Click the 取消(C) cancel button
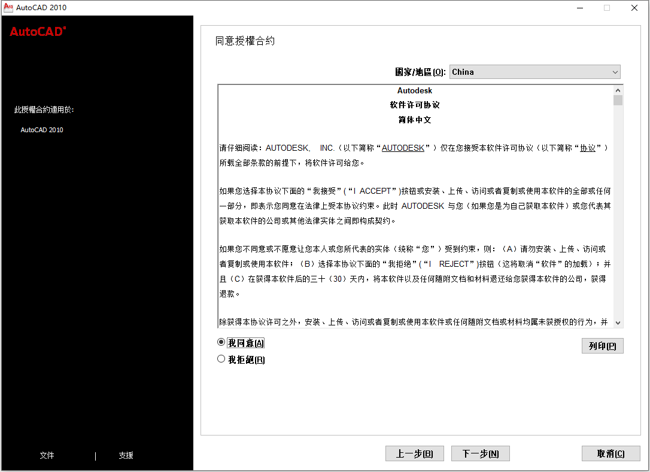Viewport: 650px width, 472px height. click(x=610, y=453)
